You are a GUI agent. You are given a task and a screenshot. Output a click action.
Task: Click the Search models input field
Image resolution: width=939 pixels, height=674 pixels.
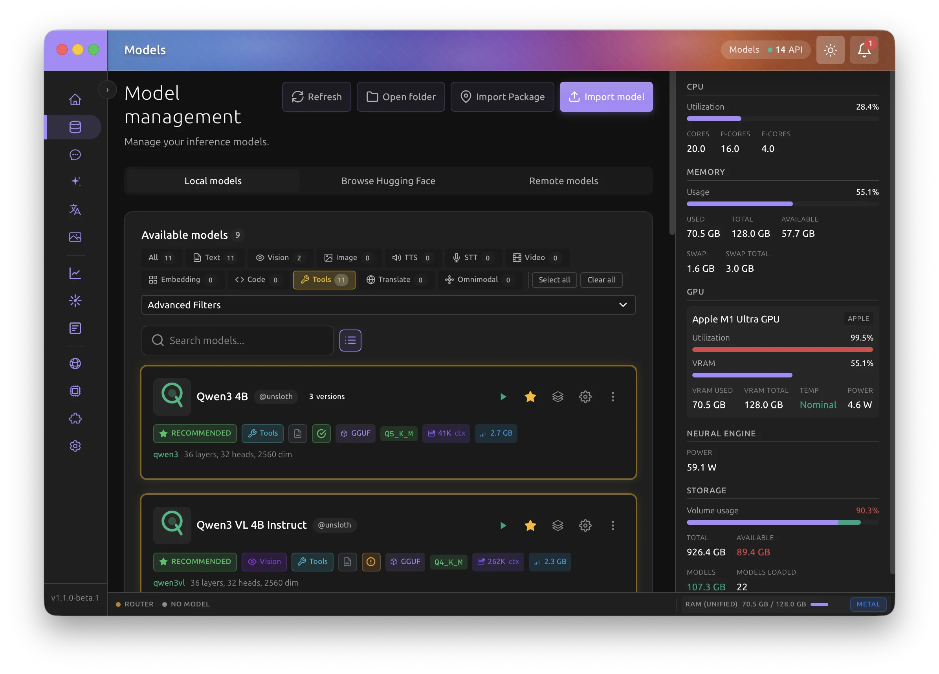[x=244, y=340]
